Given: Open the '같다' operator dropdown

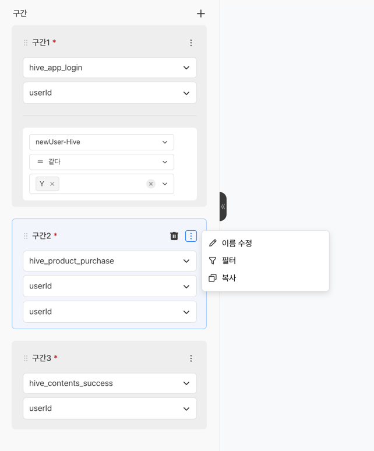Looking at the screenshot, I should click(101, 162).
